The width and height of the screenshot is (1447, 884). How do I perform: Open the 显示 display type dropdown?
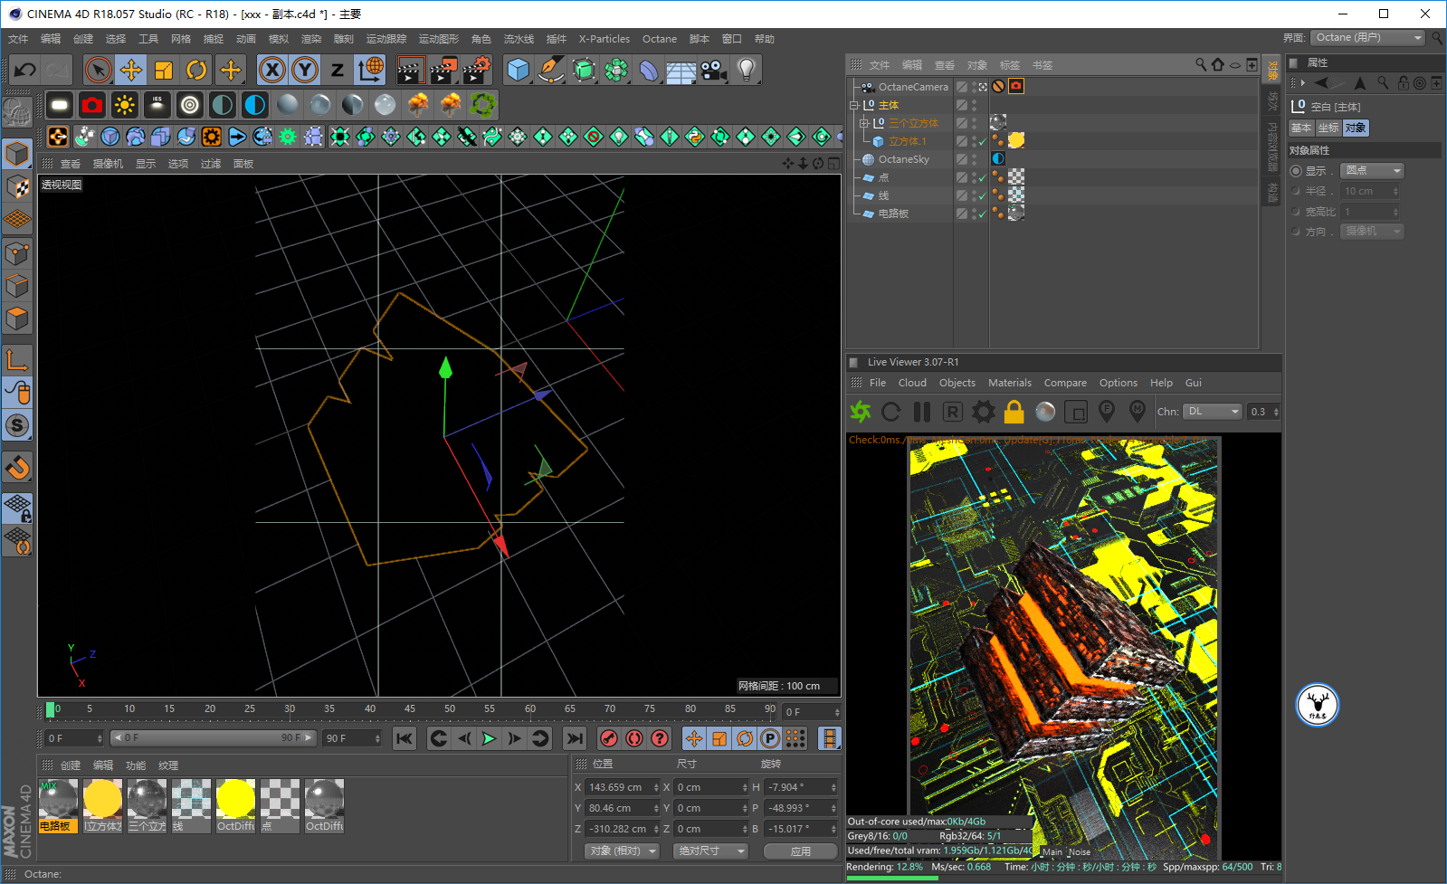tap(1372, 171)
